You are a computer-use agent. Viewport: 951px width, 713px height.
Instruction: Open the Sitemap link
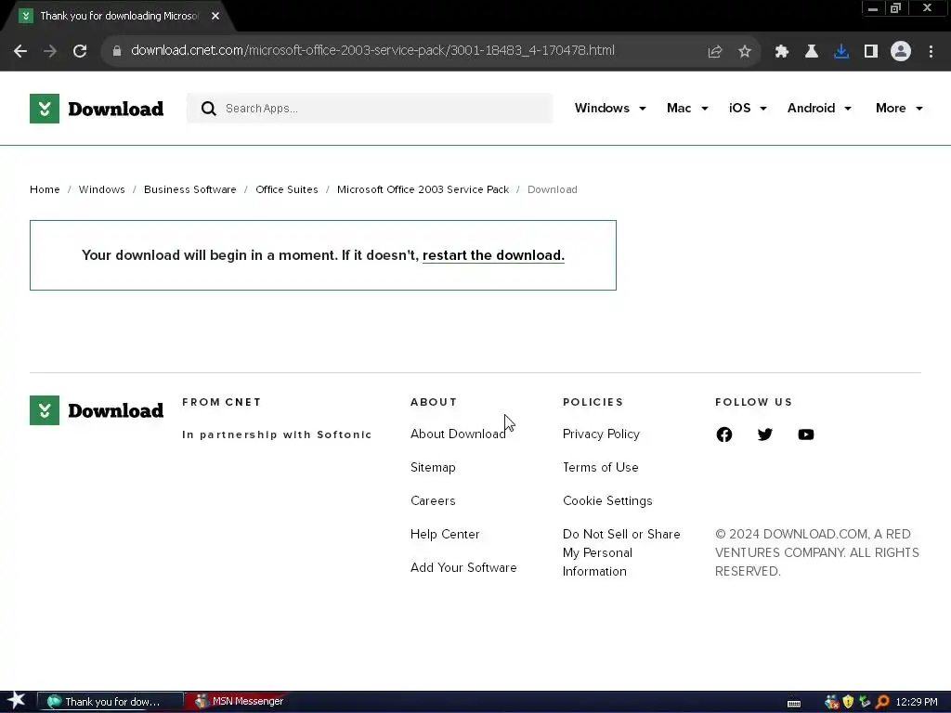(433, 468)
